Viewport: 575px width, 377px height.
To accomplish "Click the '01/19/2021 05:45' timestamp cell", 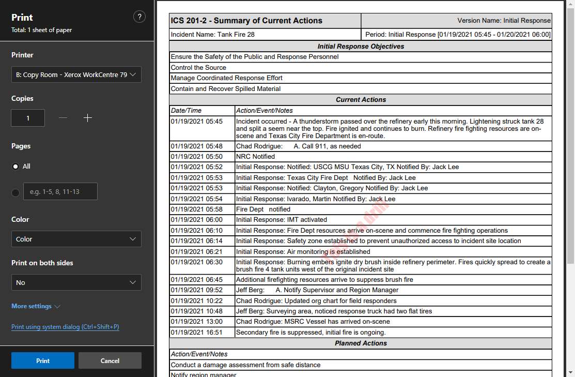I will tap(202, 128).
